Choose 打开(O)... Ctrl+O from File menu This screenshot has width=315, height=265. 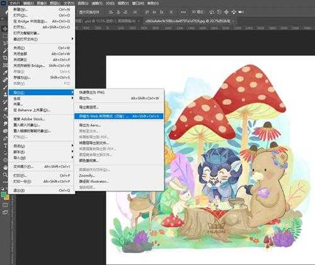point(42,15)
